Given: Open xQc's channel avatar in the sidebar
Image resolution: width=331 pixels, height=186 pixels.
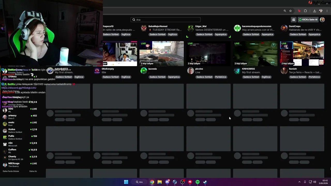Looking at the screenshot, I should pos(5,144).
